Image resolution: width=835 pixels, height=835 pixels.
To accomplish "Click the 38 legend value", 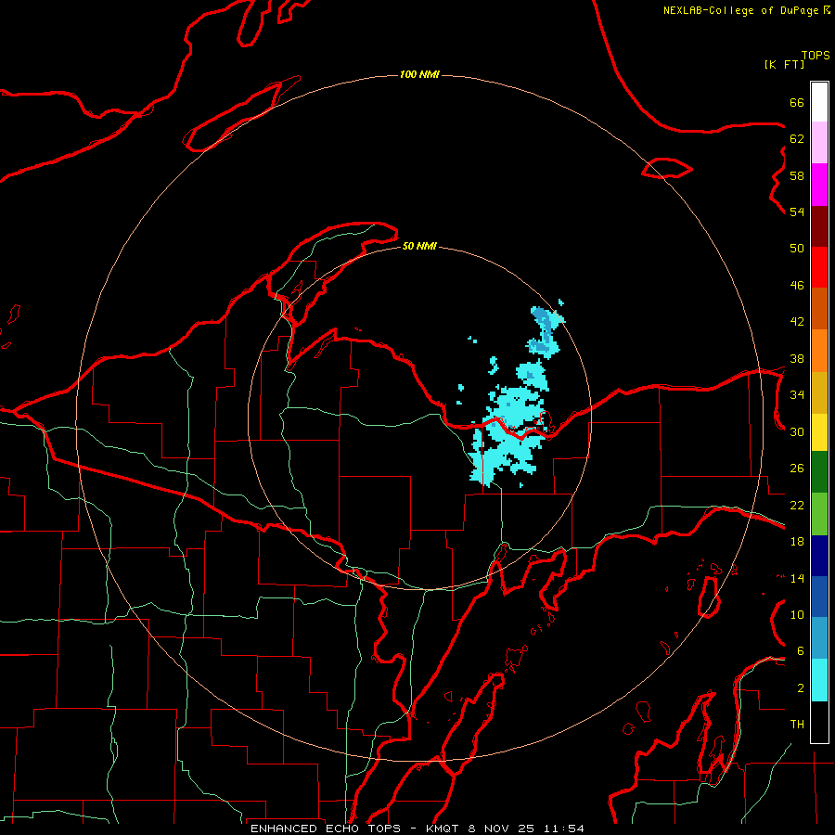I will pyautogui.click(x=797, y=358).
